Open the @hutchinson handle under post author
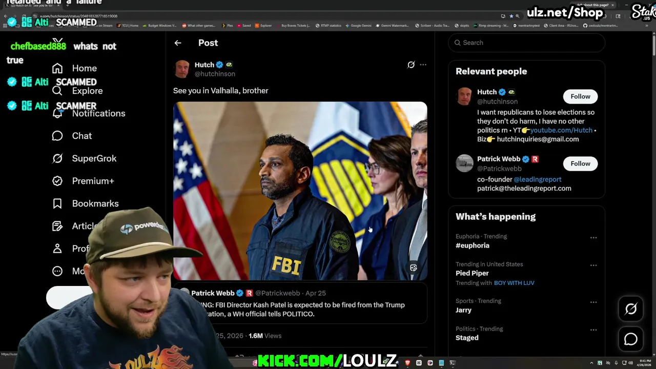The height and width of the screenshot is (369, 656). (x=215, y=74)
